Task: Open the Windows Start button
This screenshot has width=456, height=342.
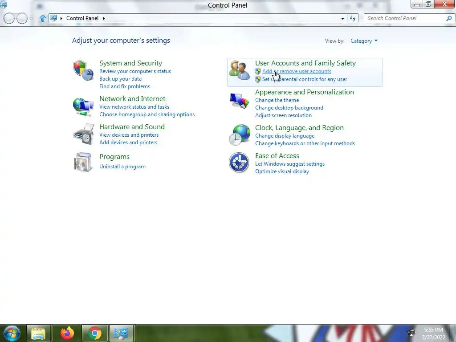Action: (x=12, y=333)
